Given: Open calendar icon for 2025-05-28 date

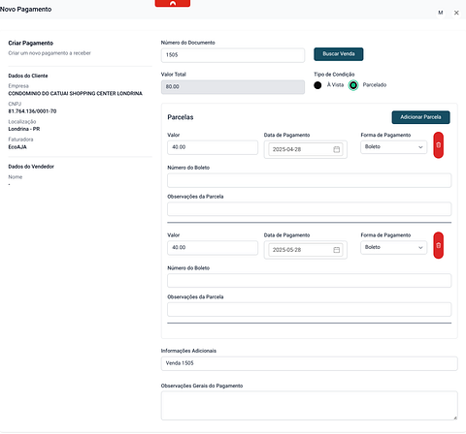Looking at the screenshot, I should click(337, 250).
